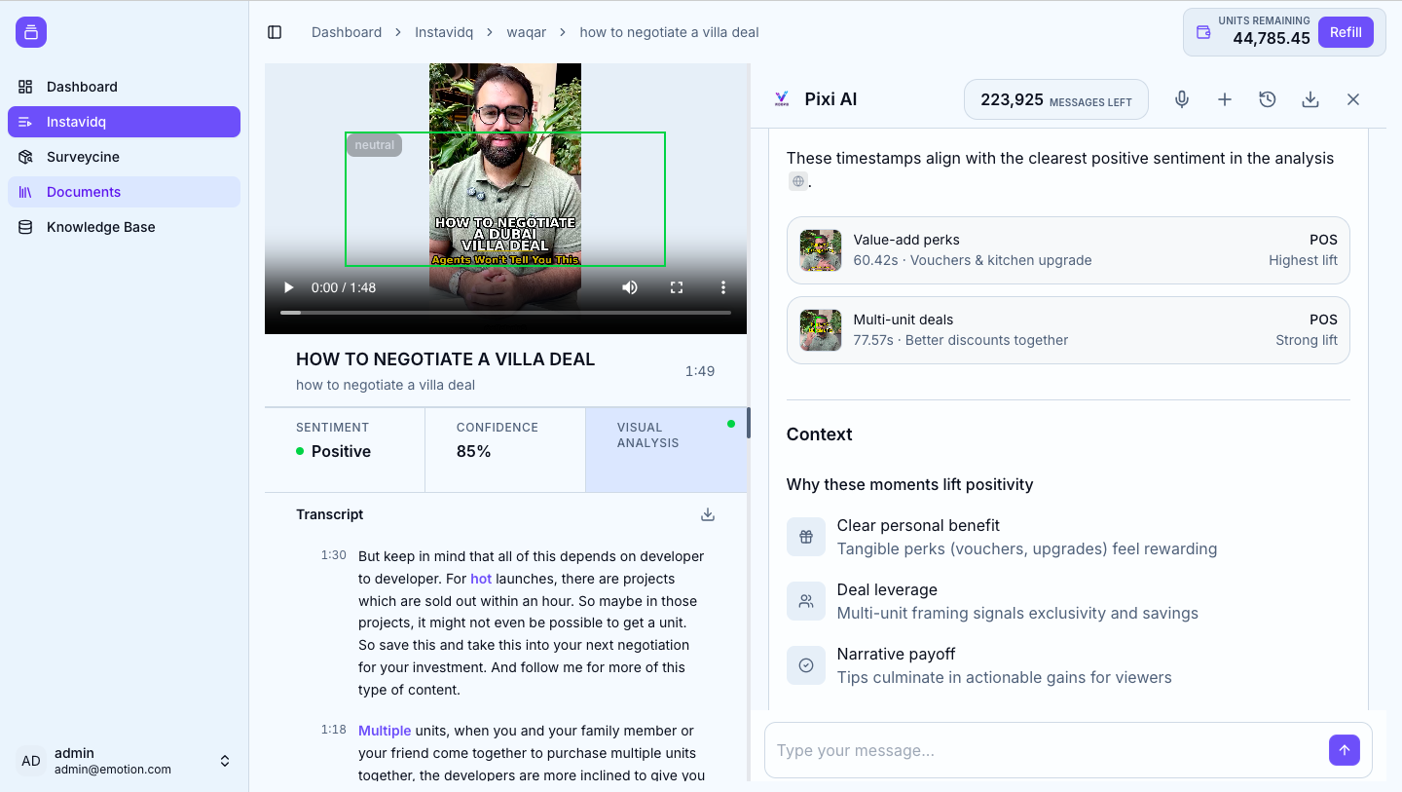Click the Instavidq breadcrumb link

coord(444,32)
